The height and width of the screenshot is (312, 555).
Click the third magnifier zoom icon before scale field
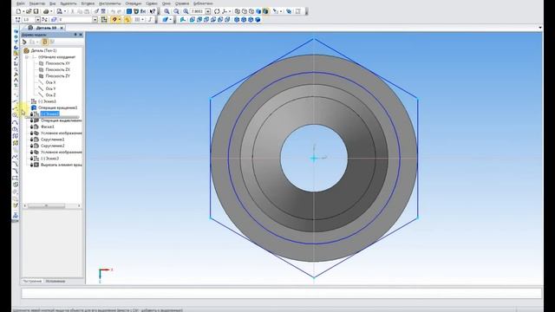tap(186, 11)
